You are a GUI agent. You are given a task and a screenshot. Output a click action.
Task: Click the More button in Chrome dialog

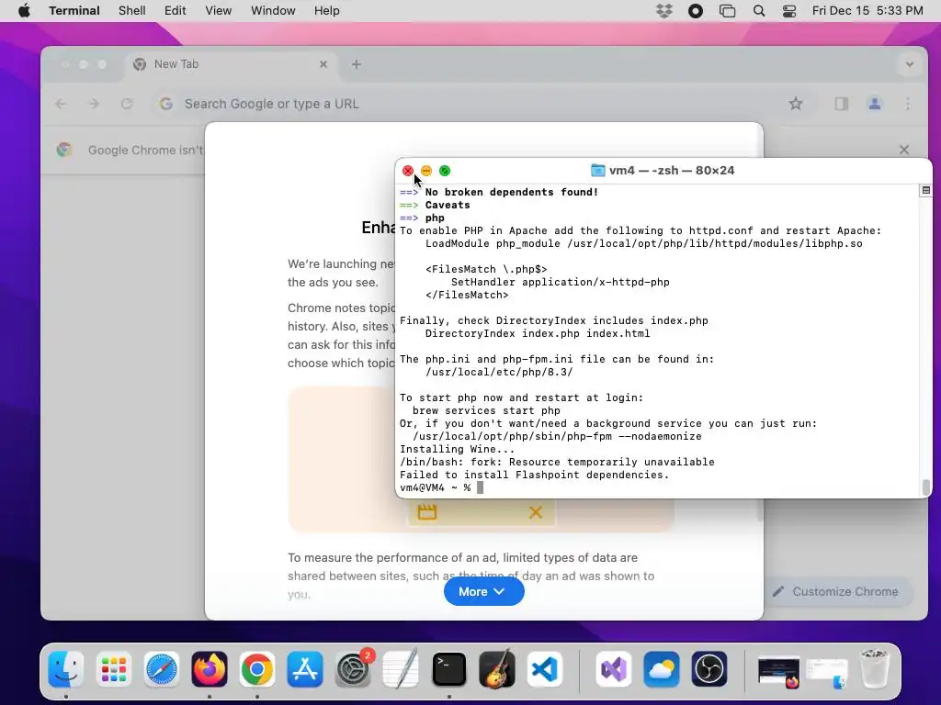coord(483,592)
